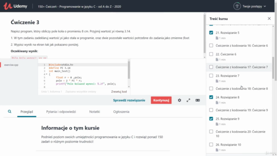Click the #define PI 3.14 line
The height and width of the screenshot is (156, 277).
pos(60,68)
